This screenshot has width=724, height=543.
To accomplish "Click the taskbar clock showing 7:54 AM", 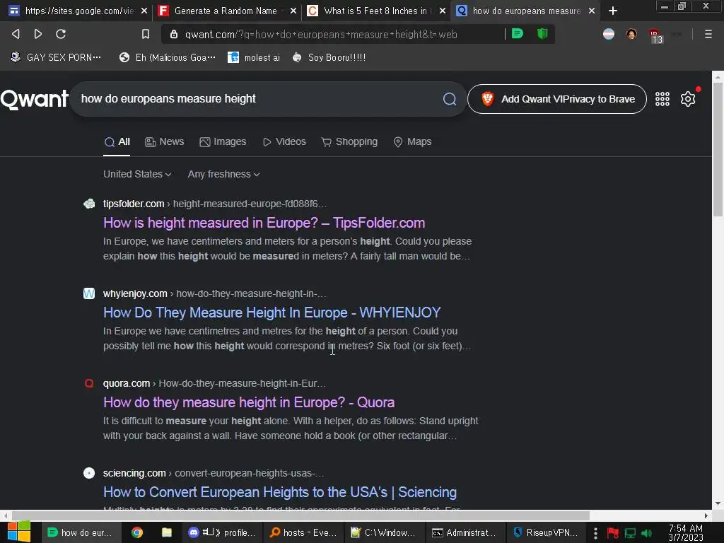I will pyautogui.click(x=686, y=533).
